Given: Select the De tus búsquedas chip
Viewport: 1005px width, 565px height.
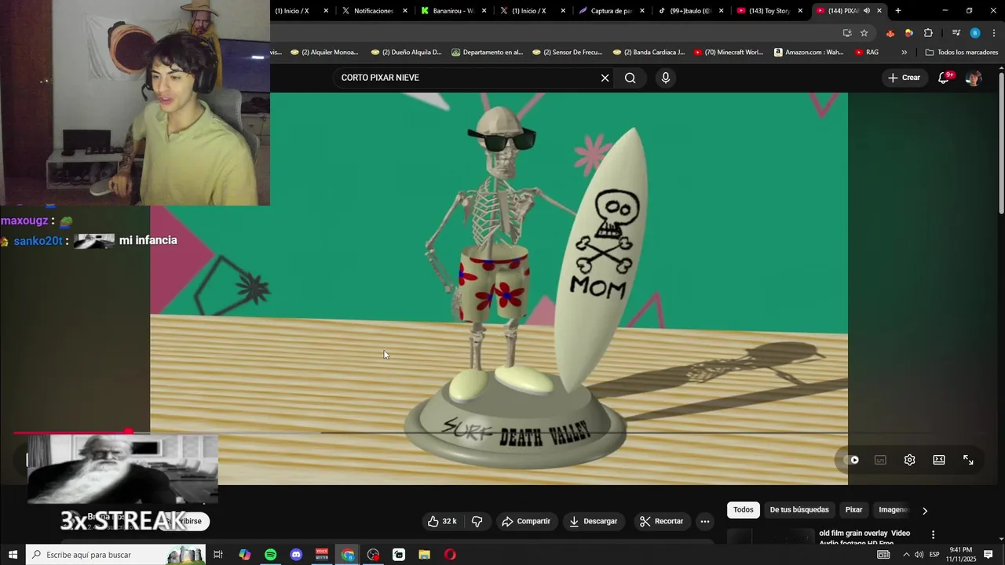Looking at the screenshot, I should tap(799, 510).
